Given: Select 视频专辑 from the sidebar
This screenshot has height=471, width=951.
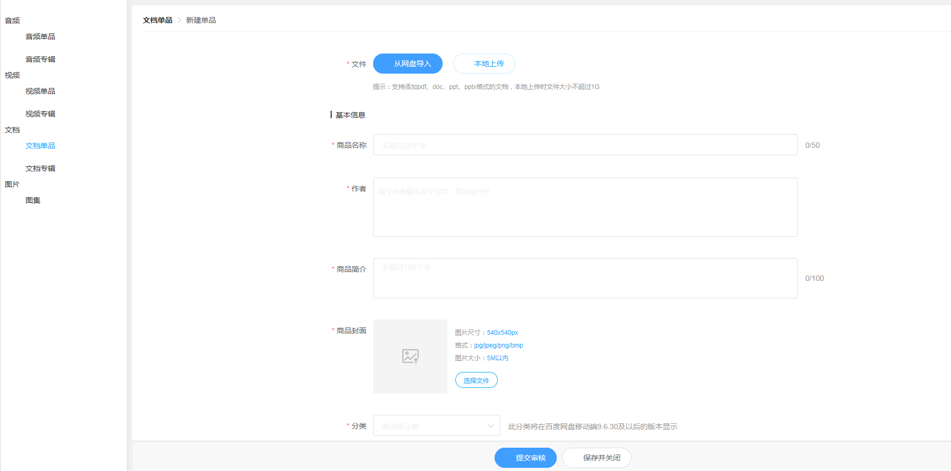Looking at the screenshot, I should pos(40,114).
